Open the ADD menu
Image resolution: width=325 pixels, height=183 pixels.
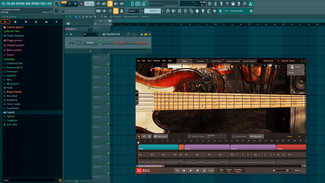(13, 3)
